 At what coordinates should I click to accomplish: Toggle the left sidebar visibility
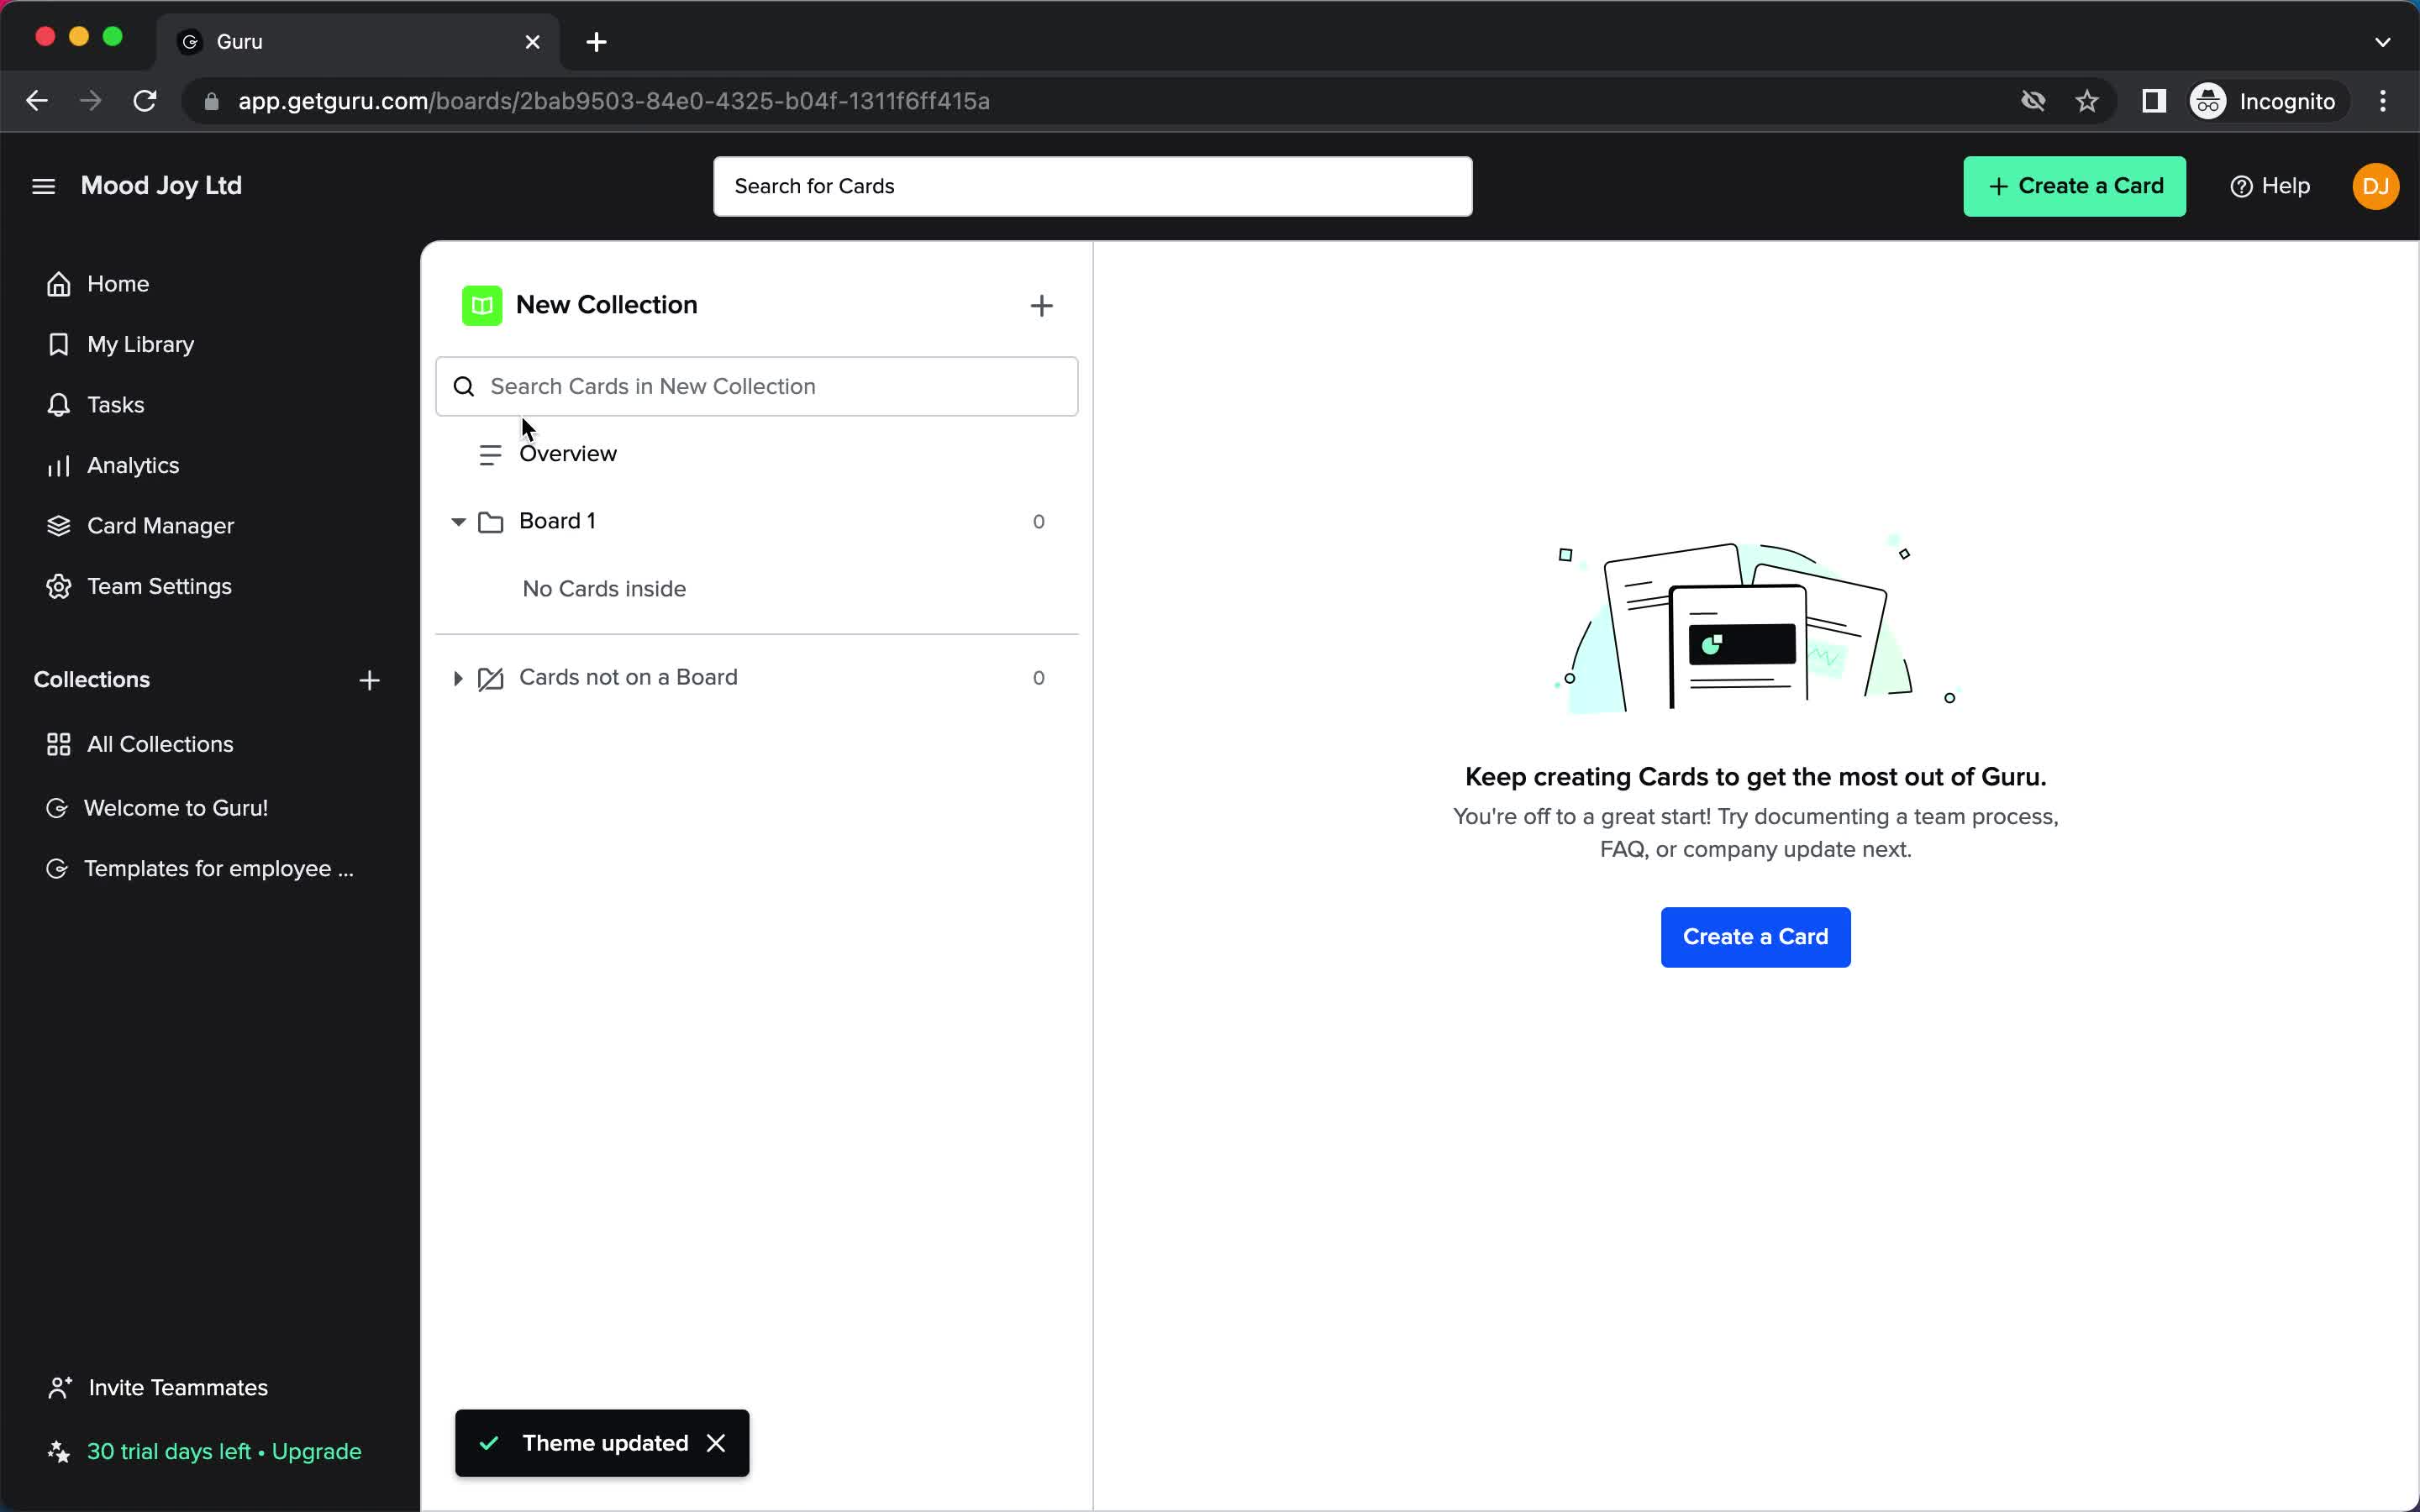click(42, 185)
